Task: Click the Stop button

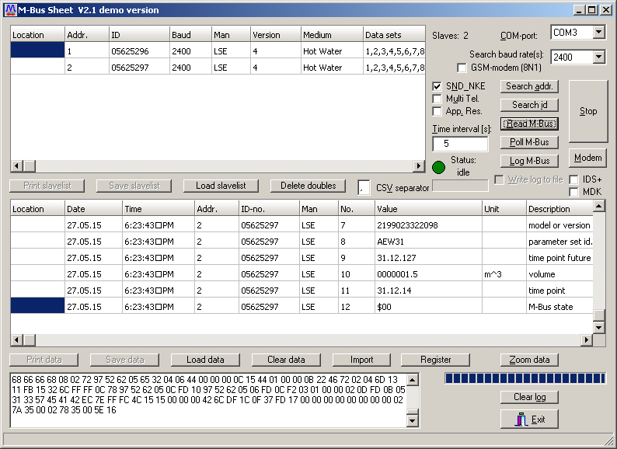Action: coord(588,111)
